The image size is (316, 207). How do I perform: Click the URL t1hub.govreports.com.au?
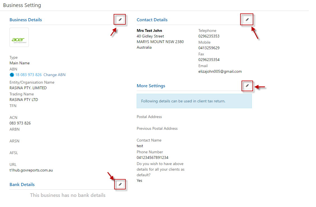click(31, 170)
